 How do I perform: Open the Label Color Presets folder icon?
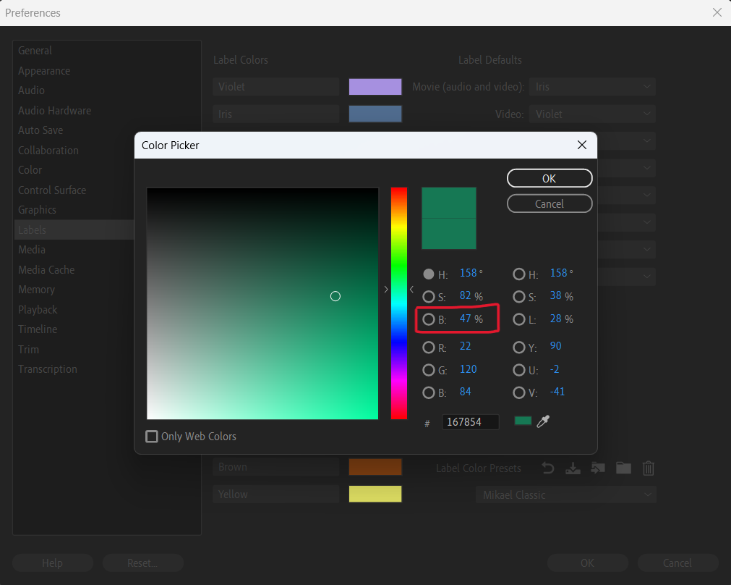tap(623, 468)
